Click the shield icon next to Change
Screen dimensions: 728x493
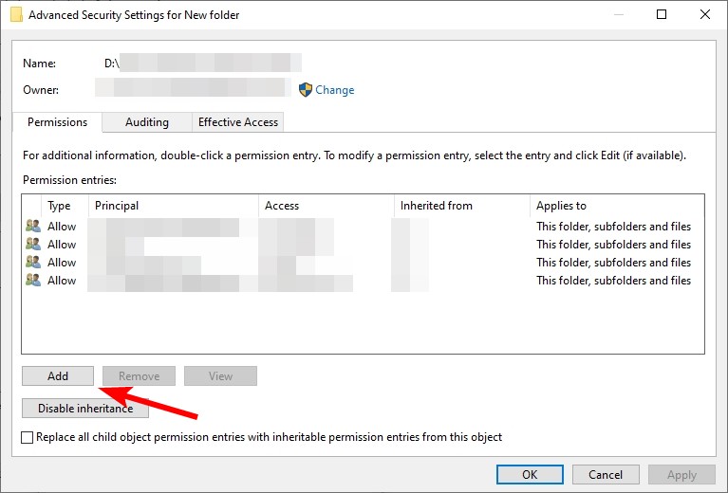tap(306, 90)
